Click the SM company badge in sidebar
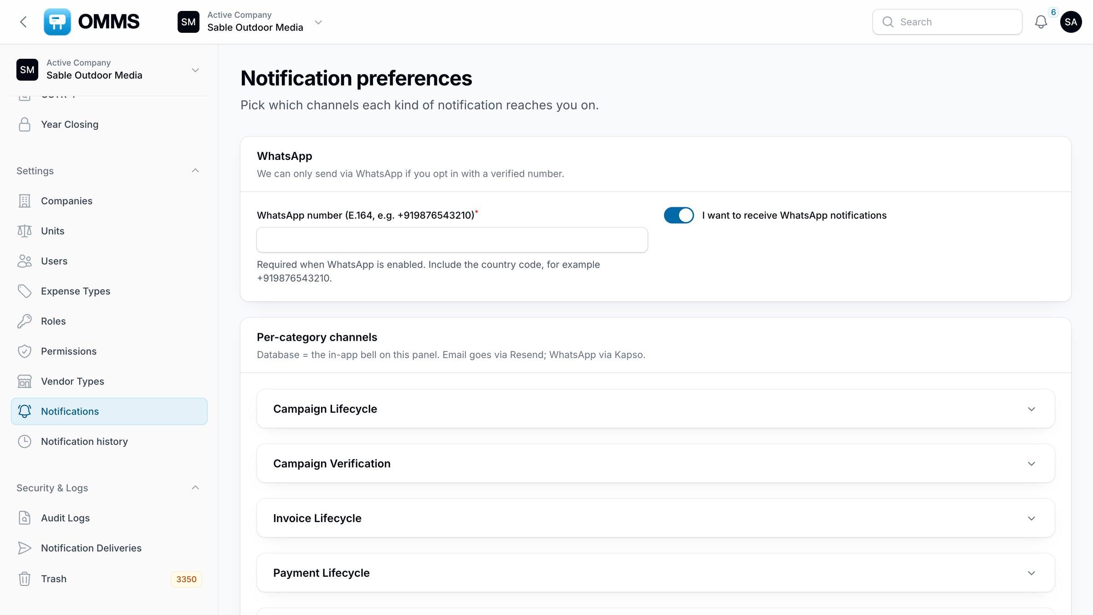1093x615 pixels. pyautogui.click(x=27, y=70)
